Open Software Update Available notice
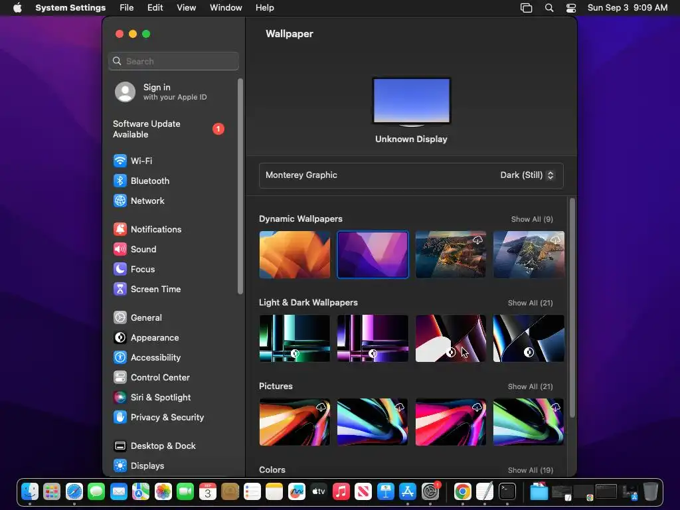Viewport: 680px width, 510px height. coord(169,129)
